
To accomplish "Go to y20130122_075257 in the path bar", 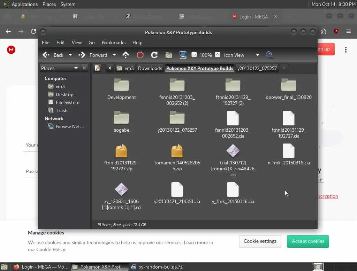I will pos(257,68).
